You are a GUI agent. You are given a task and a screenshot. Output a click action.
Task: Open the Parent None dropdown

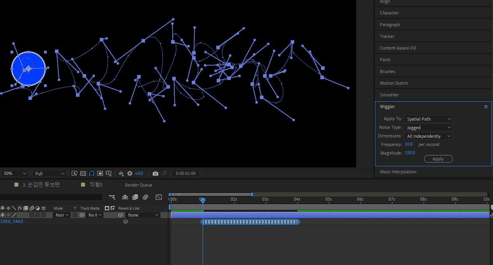[143, 215]
